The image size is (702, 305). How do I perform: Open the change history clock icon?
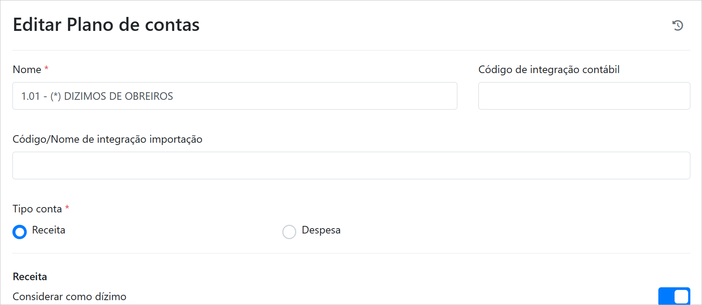point(678,25)
